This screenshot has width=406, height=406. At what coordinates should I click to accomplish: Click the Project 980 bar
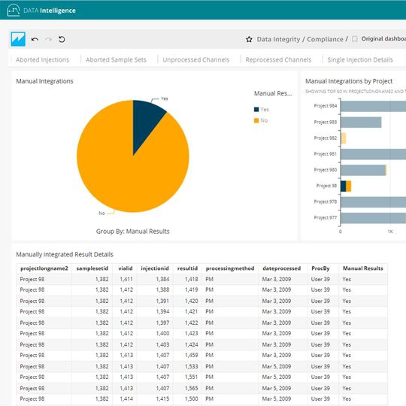point(363,171)
